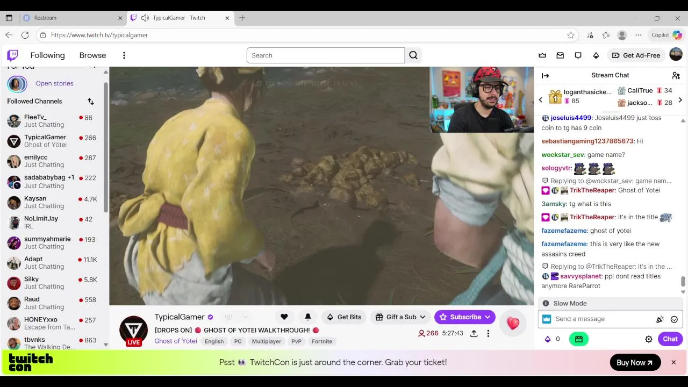
Task: Open the Prime Loot crown icon
Action: (542, 55)
